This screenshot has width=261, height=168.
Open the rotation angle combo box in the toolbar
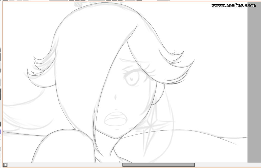coord(96,0)
